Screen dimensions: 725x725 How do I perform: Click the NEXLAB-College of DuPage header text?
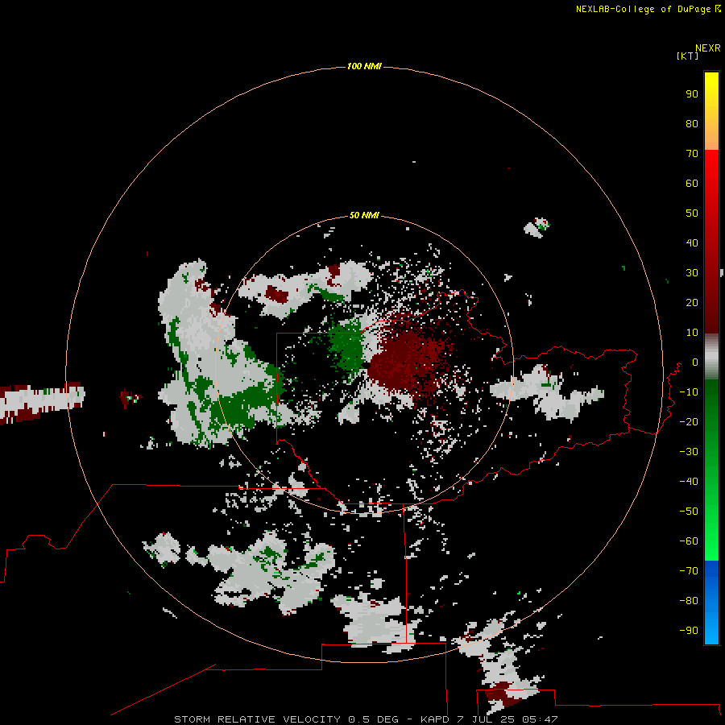(644, 9)
